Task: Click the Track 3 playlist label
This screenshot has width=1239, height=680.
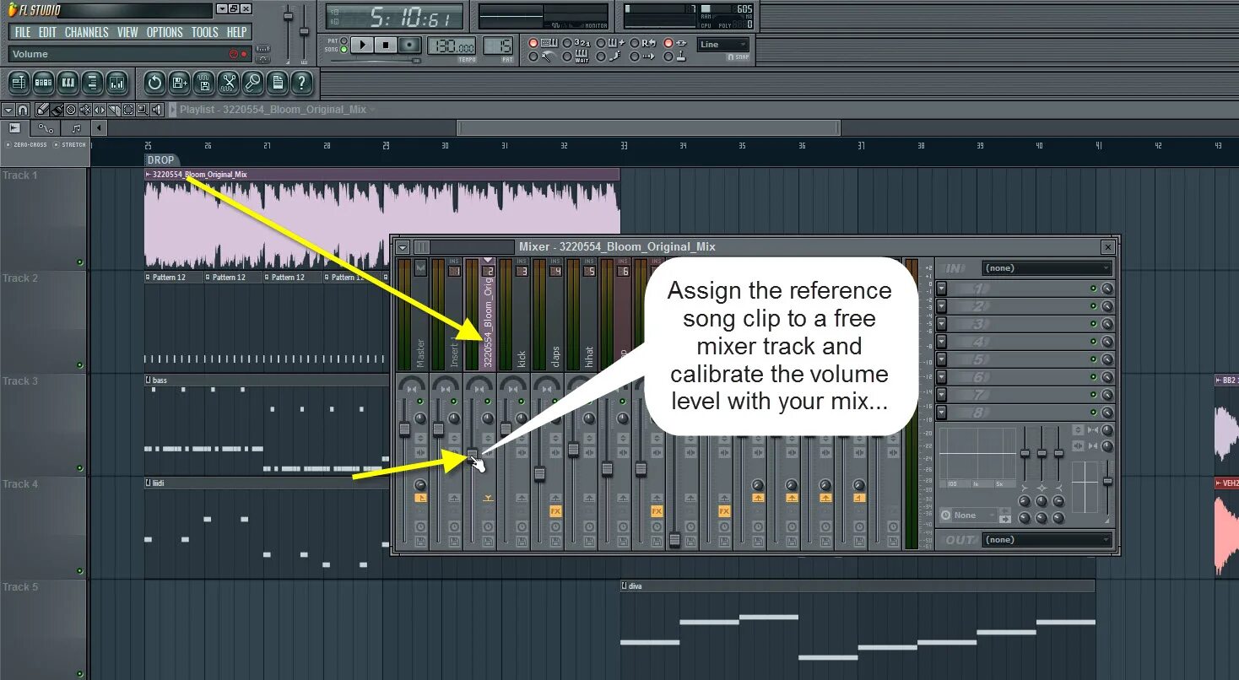Action: [x=20, y=381]
